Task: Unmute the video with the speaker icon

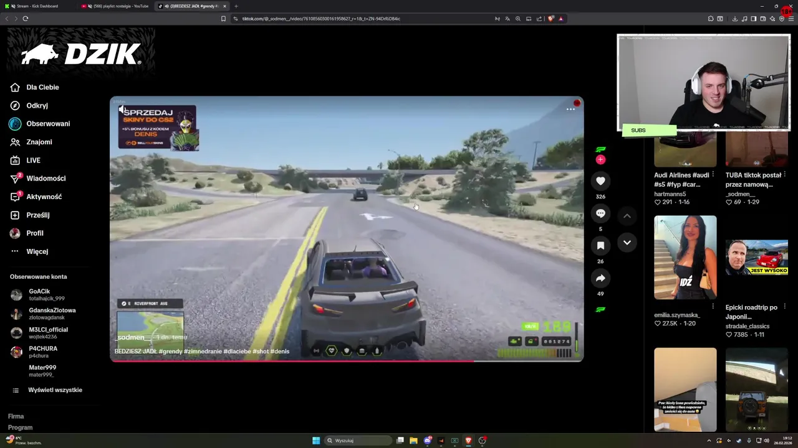Action: [123, 110]
